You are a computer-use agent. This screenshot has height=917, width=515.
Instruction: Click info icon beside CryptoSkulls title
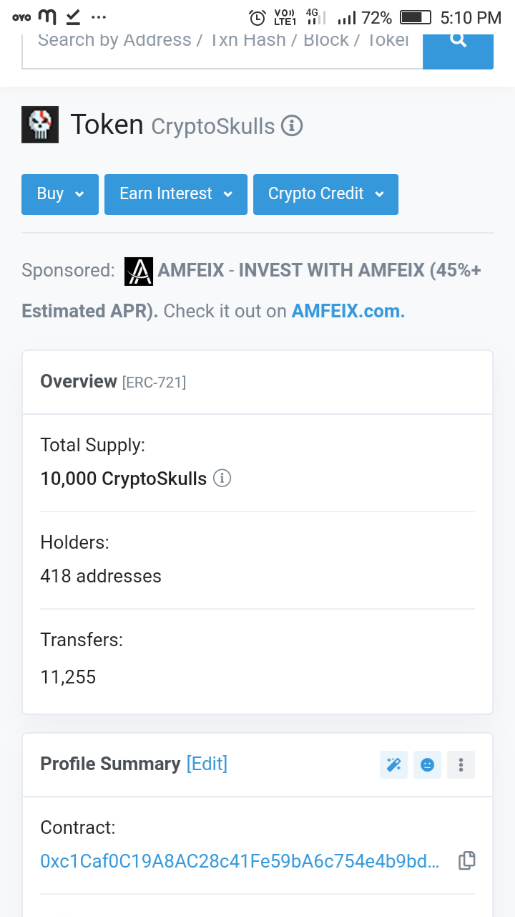pyautogui.click(x=292, y=126)
